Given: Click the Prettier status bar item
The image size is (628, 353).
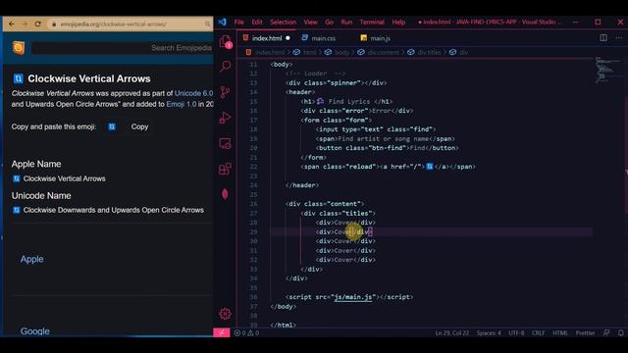Looking at the screenshot, I should (585, 333).
